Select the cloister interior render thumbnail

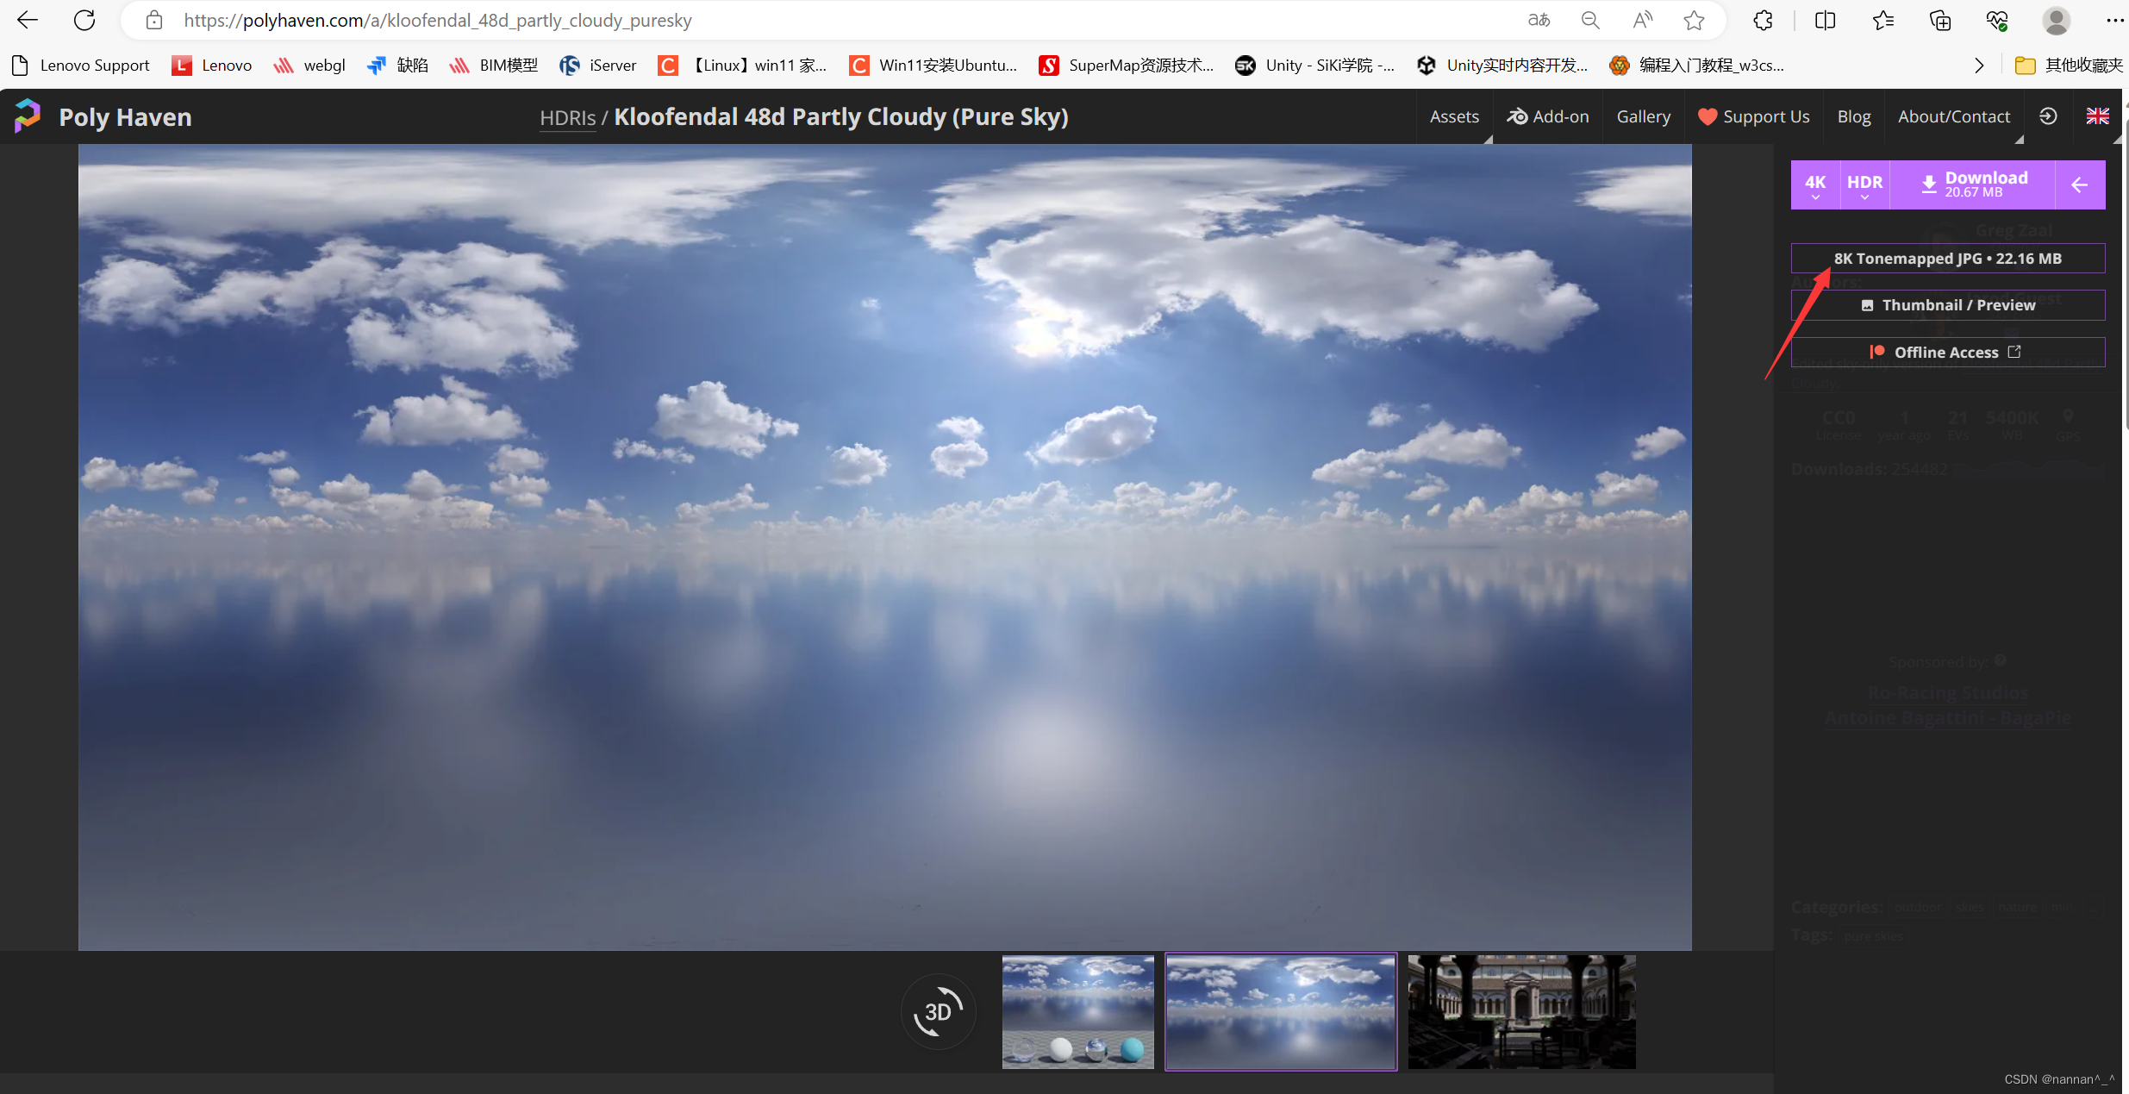pyautogui.click(x=1520, y=1010)
